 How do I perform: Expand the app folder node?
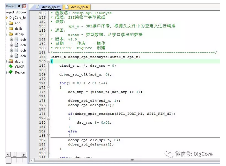pos(6,23)
